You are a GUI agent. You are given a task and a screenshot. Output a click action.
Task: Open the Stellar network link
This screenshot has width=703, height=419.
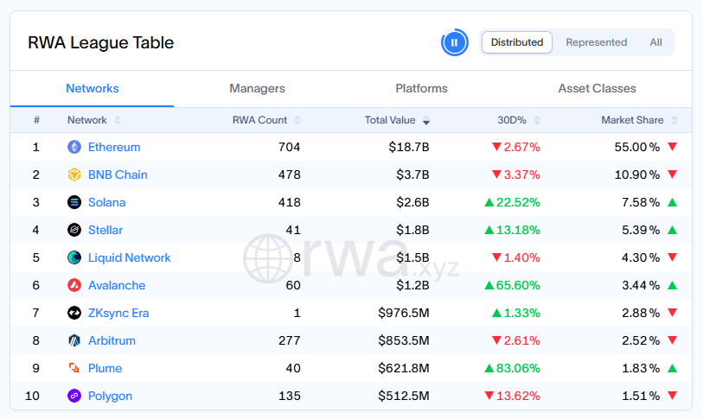pyautogui.click(x=105, y=230)
